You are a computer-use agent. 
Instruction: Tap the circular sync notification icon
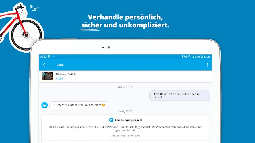pos(49,57)
